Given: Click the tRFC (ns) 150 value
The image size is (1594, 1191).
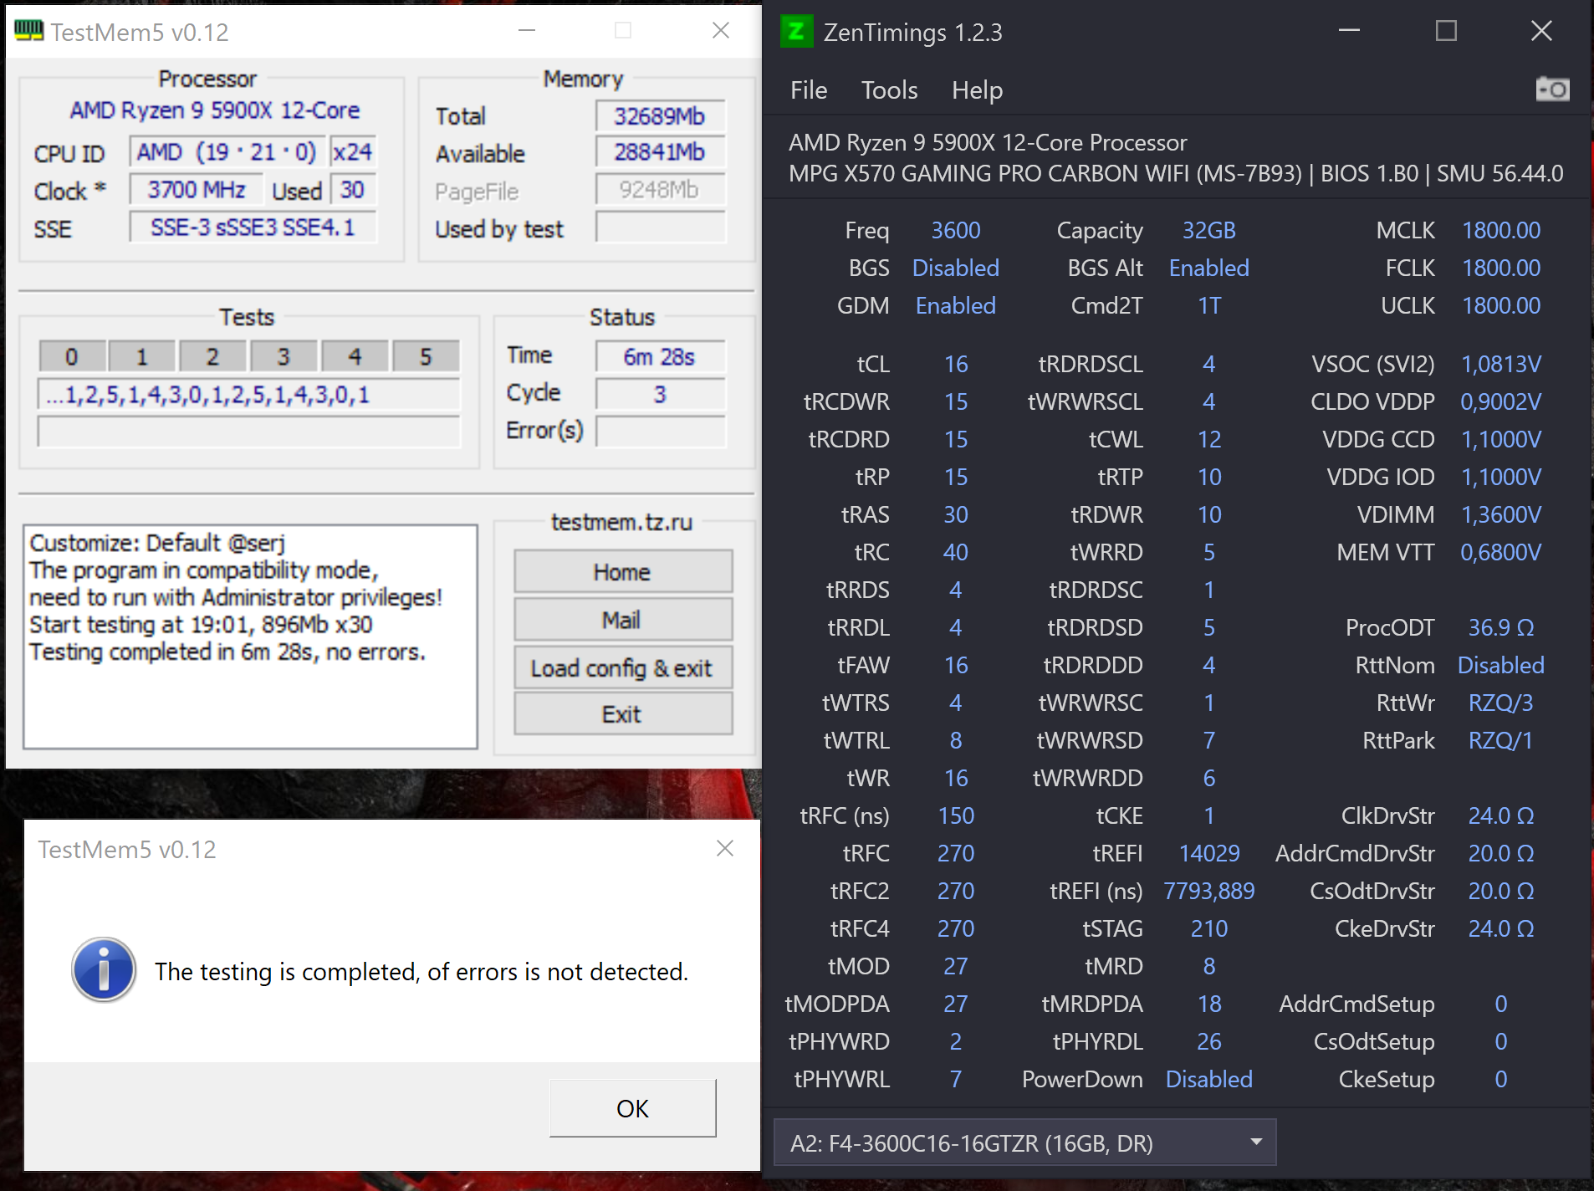Looking at the screenshot, I should point(956,815).
